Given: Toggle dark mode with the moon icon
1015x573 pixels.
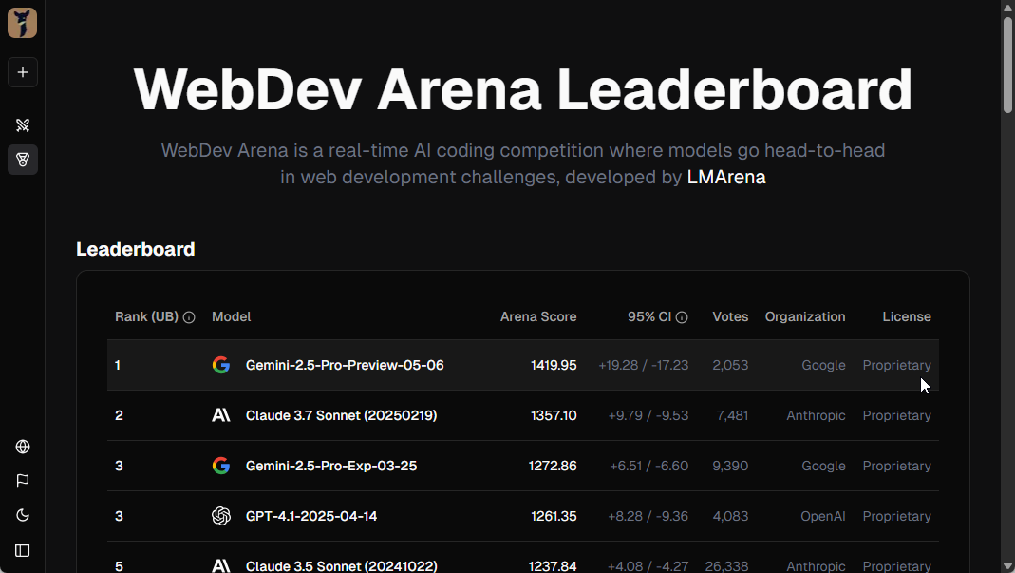Looking at the screenshot, I should pos(22,515).
